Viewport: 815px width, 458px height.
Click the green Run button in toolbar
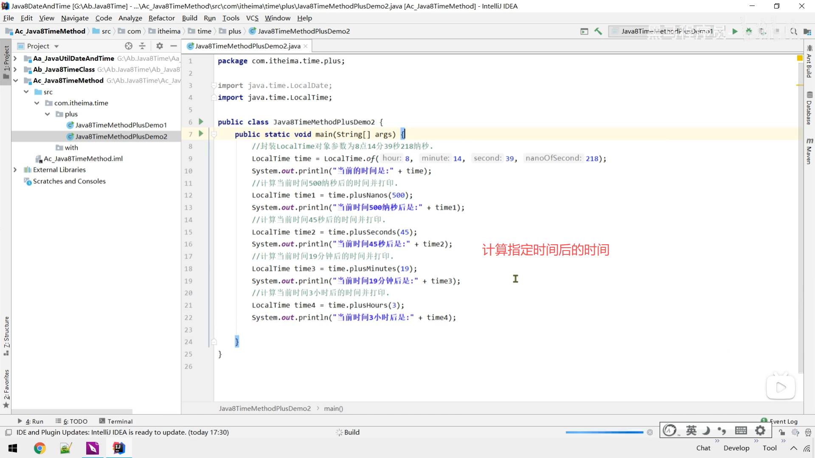(735, 31)
